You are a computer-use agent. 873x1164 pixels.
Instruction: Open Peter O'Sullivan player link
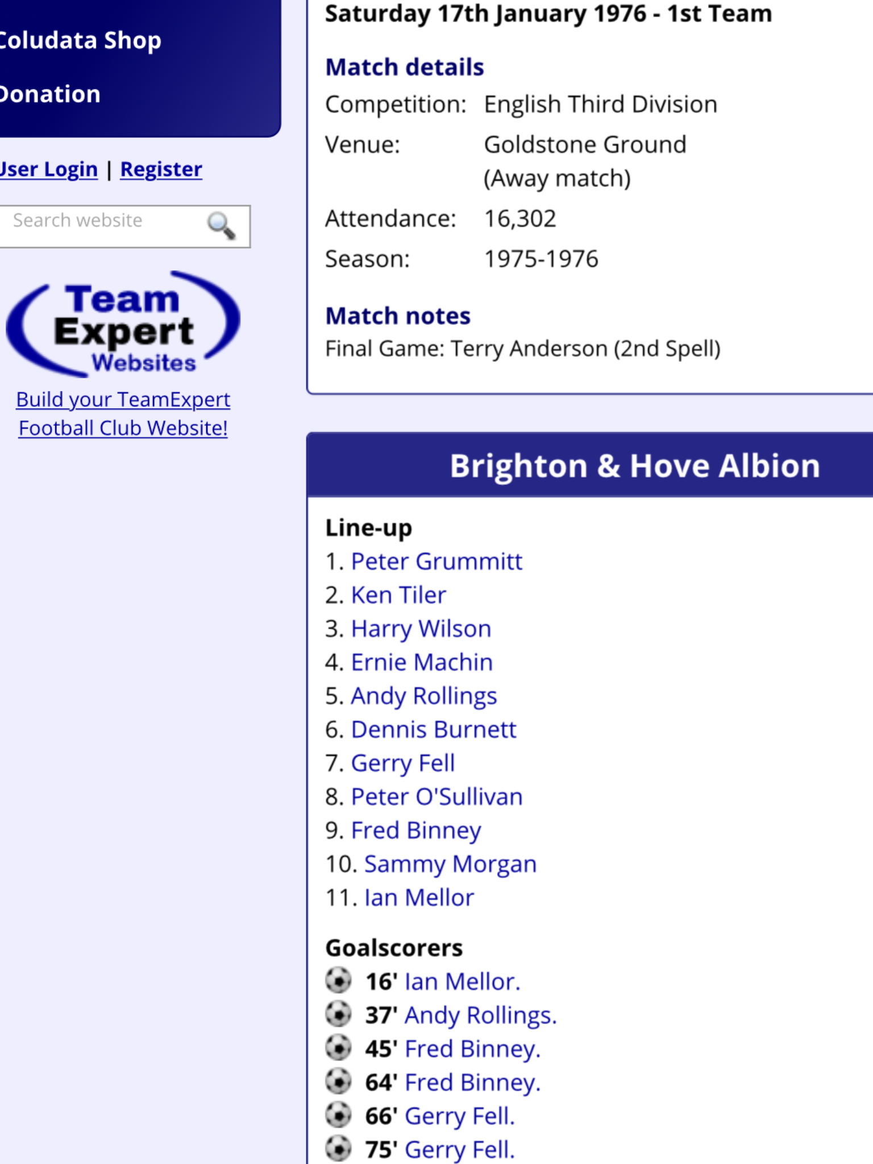coord(437,797)
